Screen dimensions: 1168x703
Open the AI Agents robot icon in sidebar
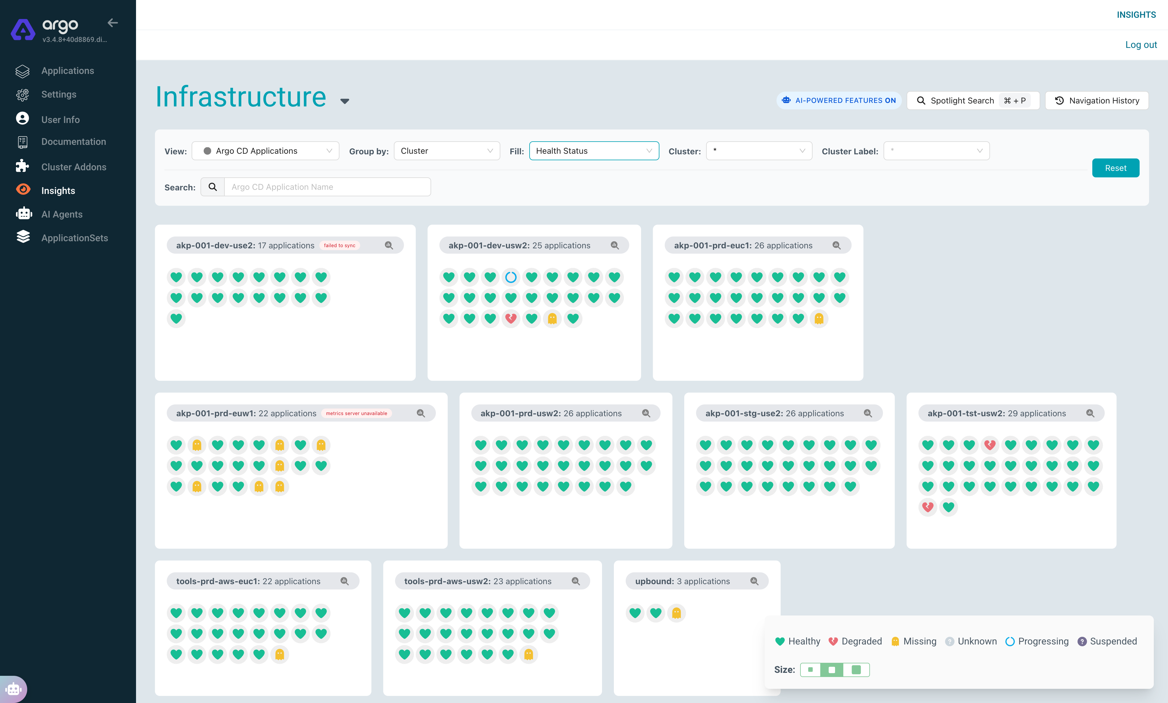point(23,214)
